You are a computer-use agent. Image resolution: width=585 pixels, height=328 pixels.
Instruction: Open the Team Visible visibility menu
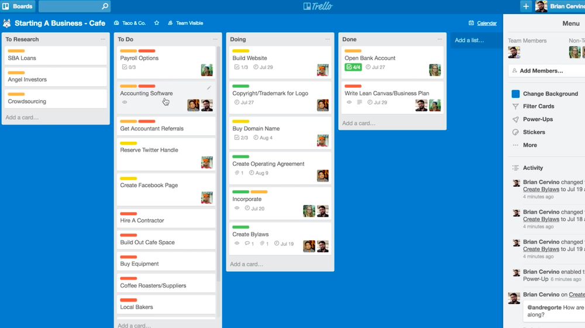pos(185,23)
